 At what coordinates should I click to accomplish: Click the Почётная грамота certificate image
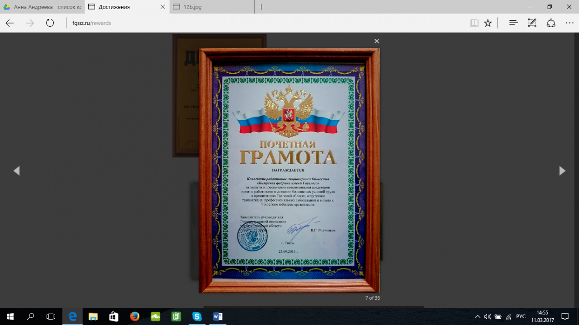tap(289, 170)
